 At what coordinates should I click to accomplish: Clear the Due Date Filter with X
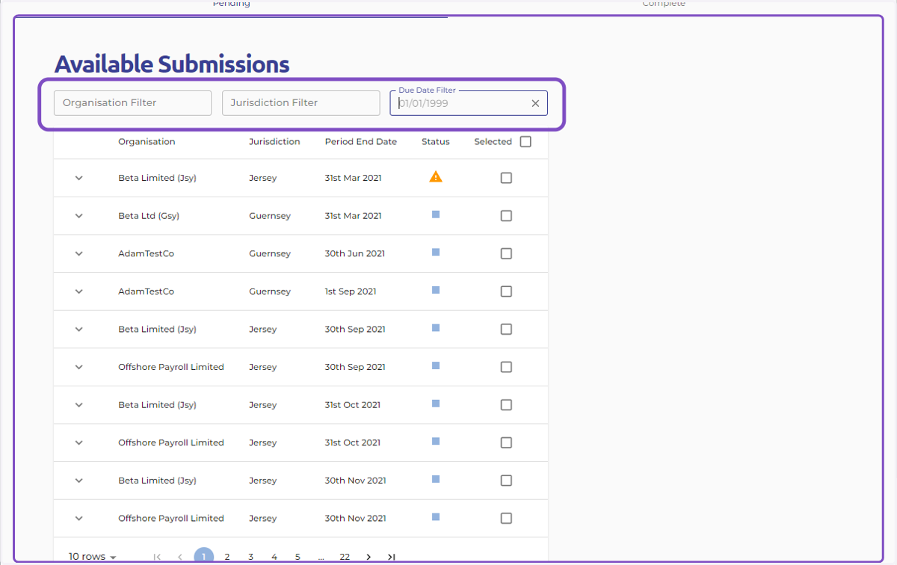point(535,104)
